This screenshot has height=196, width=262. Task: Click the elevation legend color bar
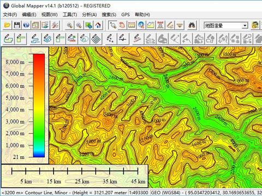click(x=39, y=106)
